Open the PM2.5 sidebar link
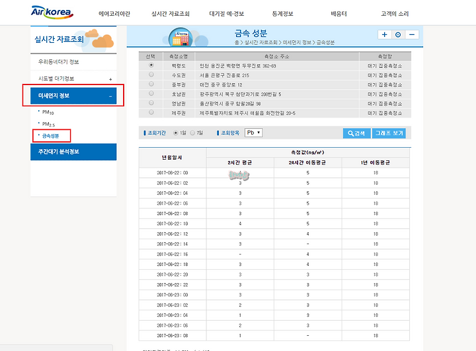 pos(48,124)
